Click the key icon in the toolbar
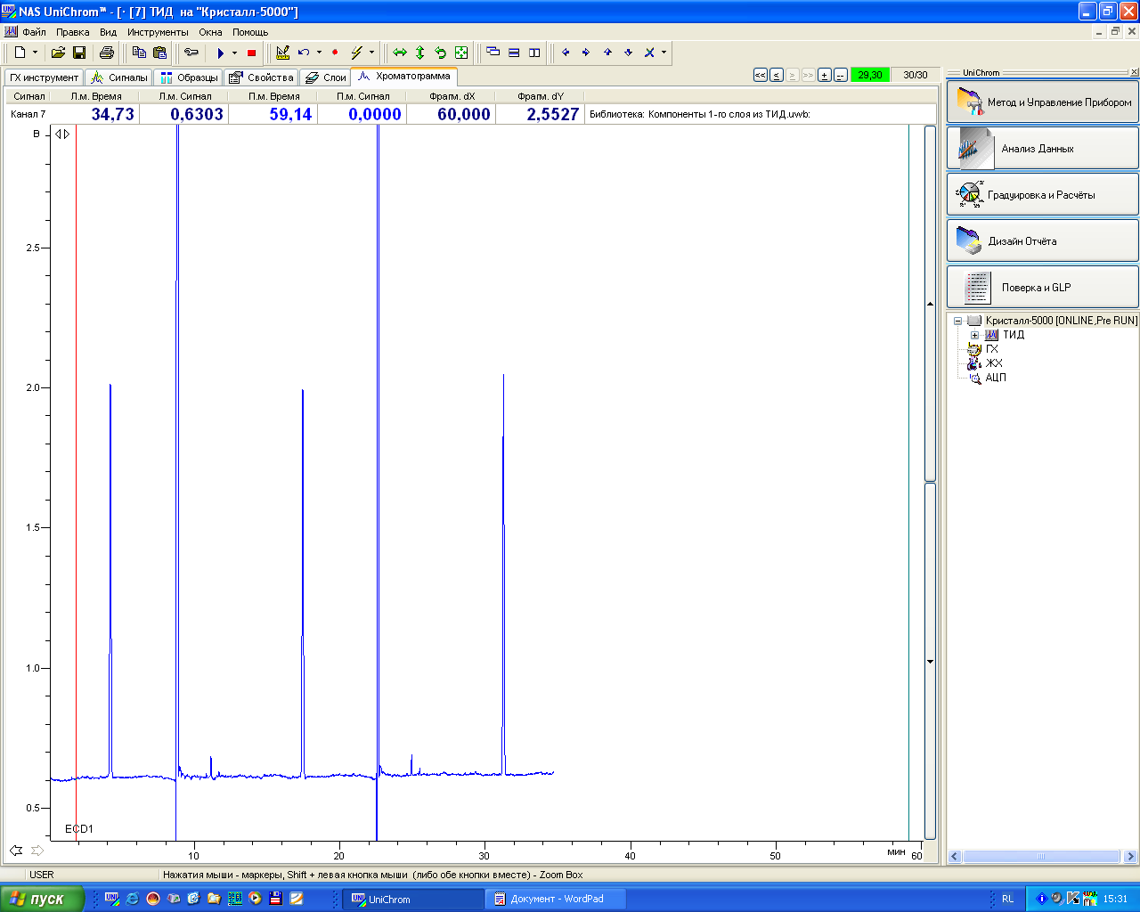Screen dimensions: 1140x912 click(191, 53)
